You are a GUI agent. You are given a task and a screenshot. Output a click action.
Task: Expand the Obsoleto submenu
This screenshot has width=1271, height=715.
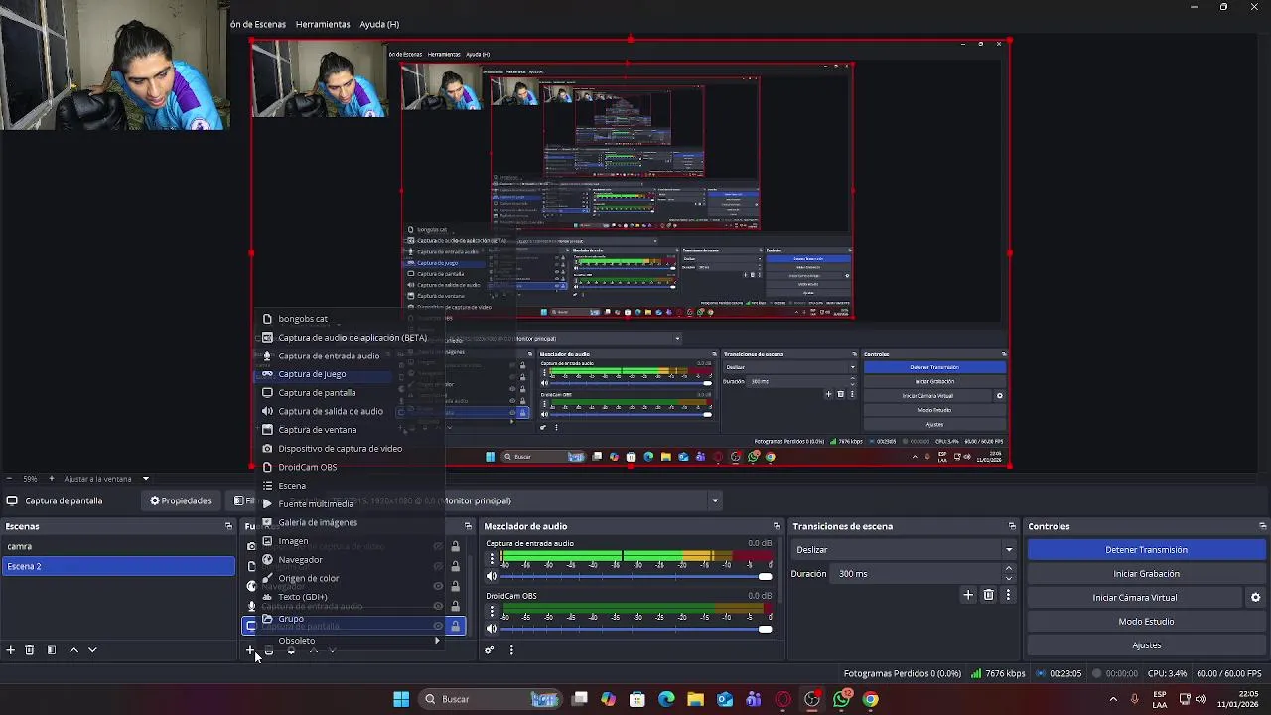coord(352,641)
